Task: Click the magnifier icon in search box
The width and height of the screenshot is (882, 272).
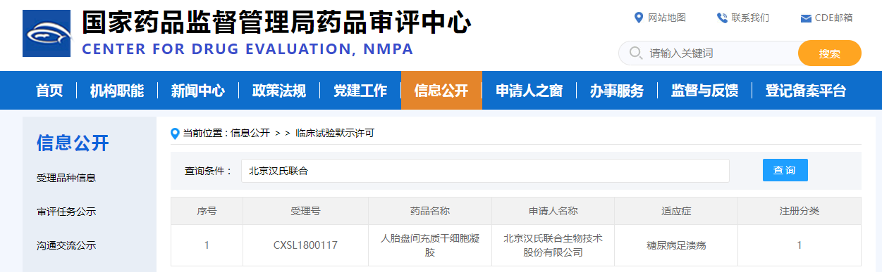Action: click(x=635, y=53)
